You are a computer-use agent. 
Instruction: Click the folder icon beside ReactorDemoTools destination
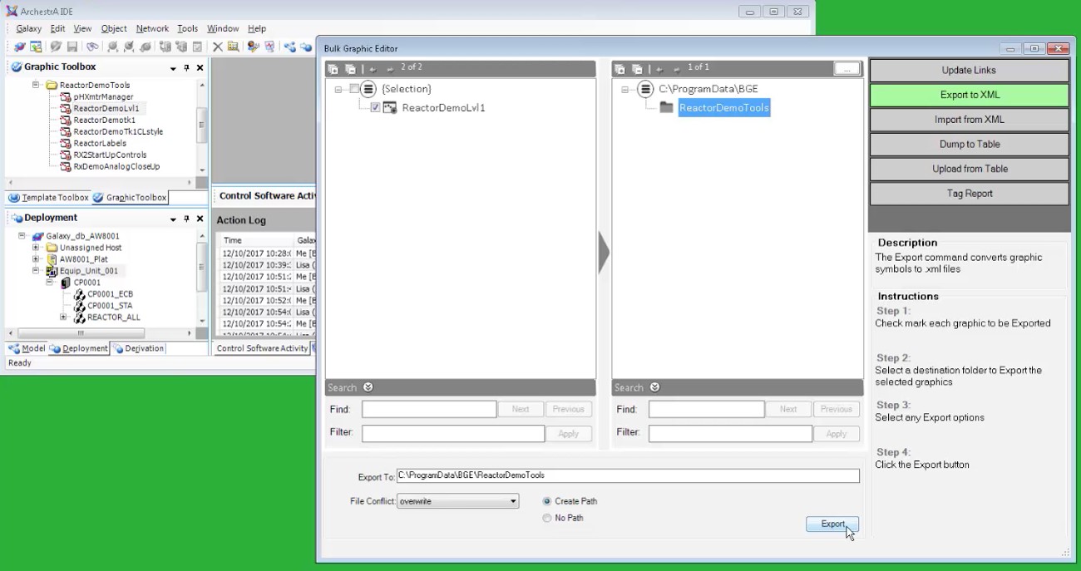click(x=666, y=108)
